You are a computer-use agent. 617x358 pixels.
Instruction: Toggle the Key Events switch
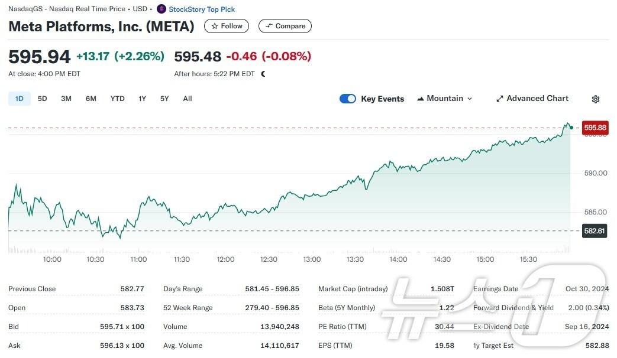click(x=348, y=99)
